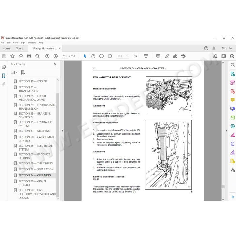The height and width of the screenshot is (236, 236).
Task: Open the Attachments paperclip panel
Action: 4,84
